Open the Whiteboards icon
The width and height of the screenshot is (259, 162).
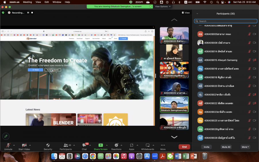coord(148,145)
